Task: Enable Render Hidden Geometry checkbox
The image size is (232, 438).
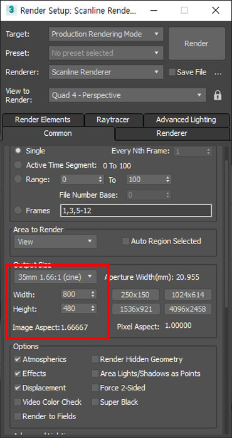Action: pyautogui.click(x=95, y=359)
